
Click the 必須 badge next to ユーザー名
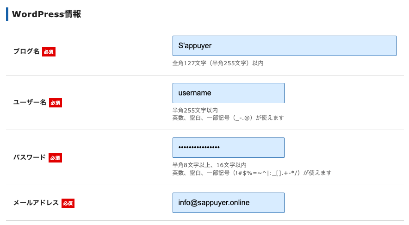pyautogui.click(x=56, y=103)
